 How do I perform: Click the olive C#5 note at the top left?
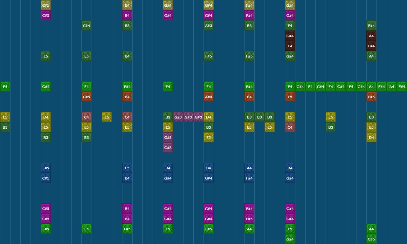tap(45, 5)
